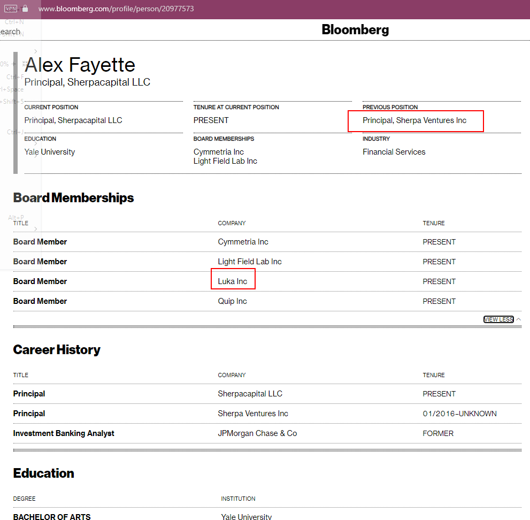Click the DEGREE column header
The width and height of the screenshot is (530, 520).
click(25, 499)
